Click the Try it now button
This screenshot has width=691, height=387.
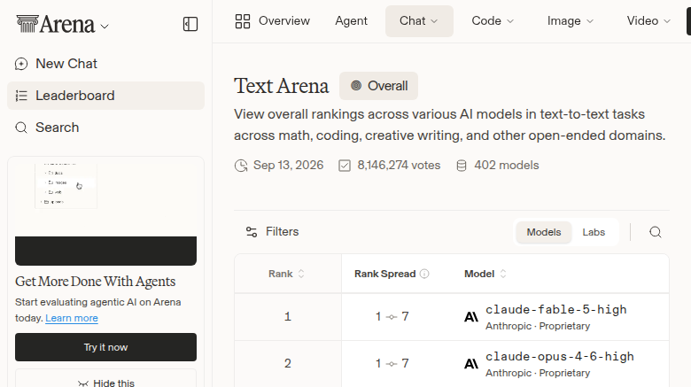(105, 347)
